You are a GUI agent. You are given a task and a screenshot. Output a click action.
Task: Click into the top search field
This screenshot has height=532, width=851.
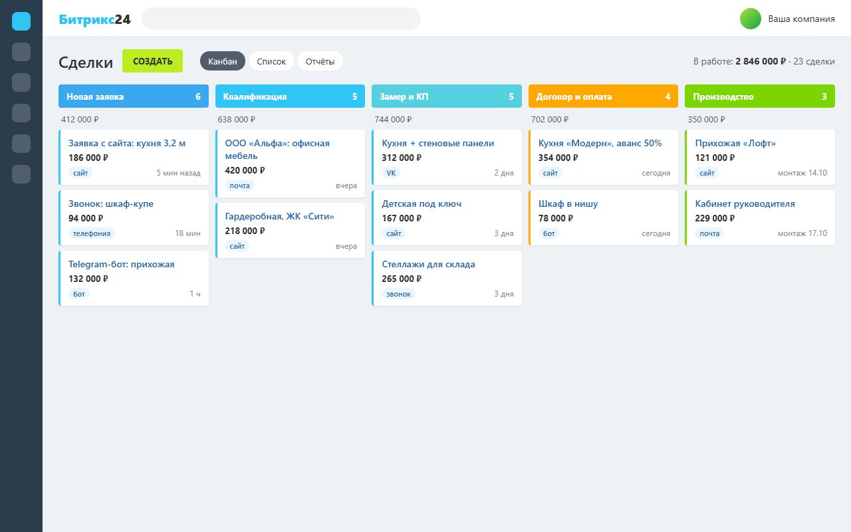coord(281,19)
